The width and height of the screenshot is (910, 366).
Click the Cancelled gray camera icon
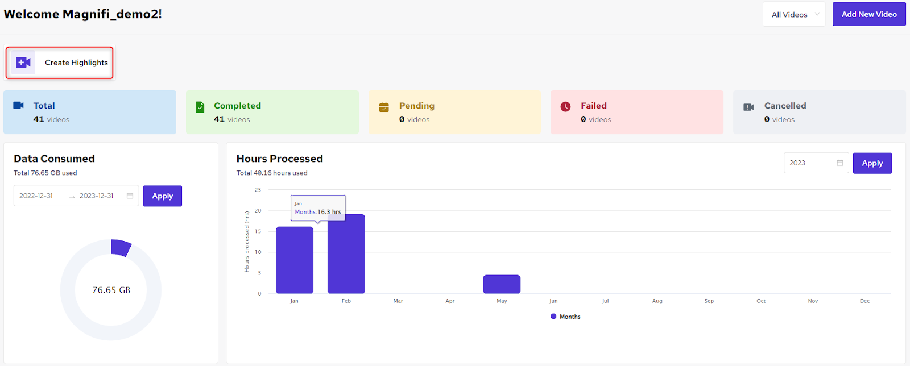[x=748, y=107]
